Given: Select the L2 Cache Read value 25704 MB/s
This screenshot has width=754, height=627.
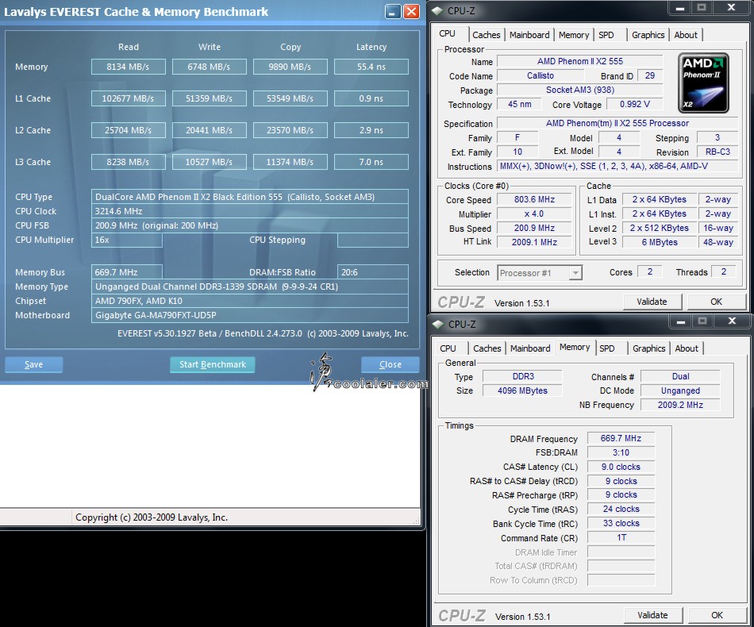Looking at the screenshot, I should (129, 130).
